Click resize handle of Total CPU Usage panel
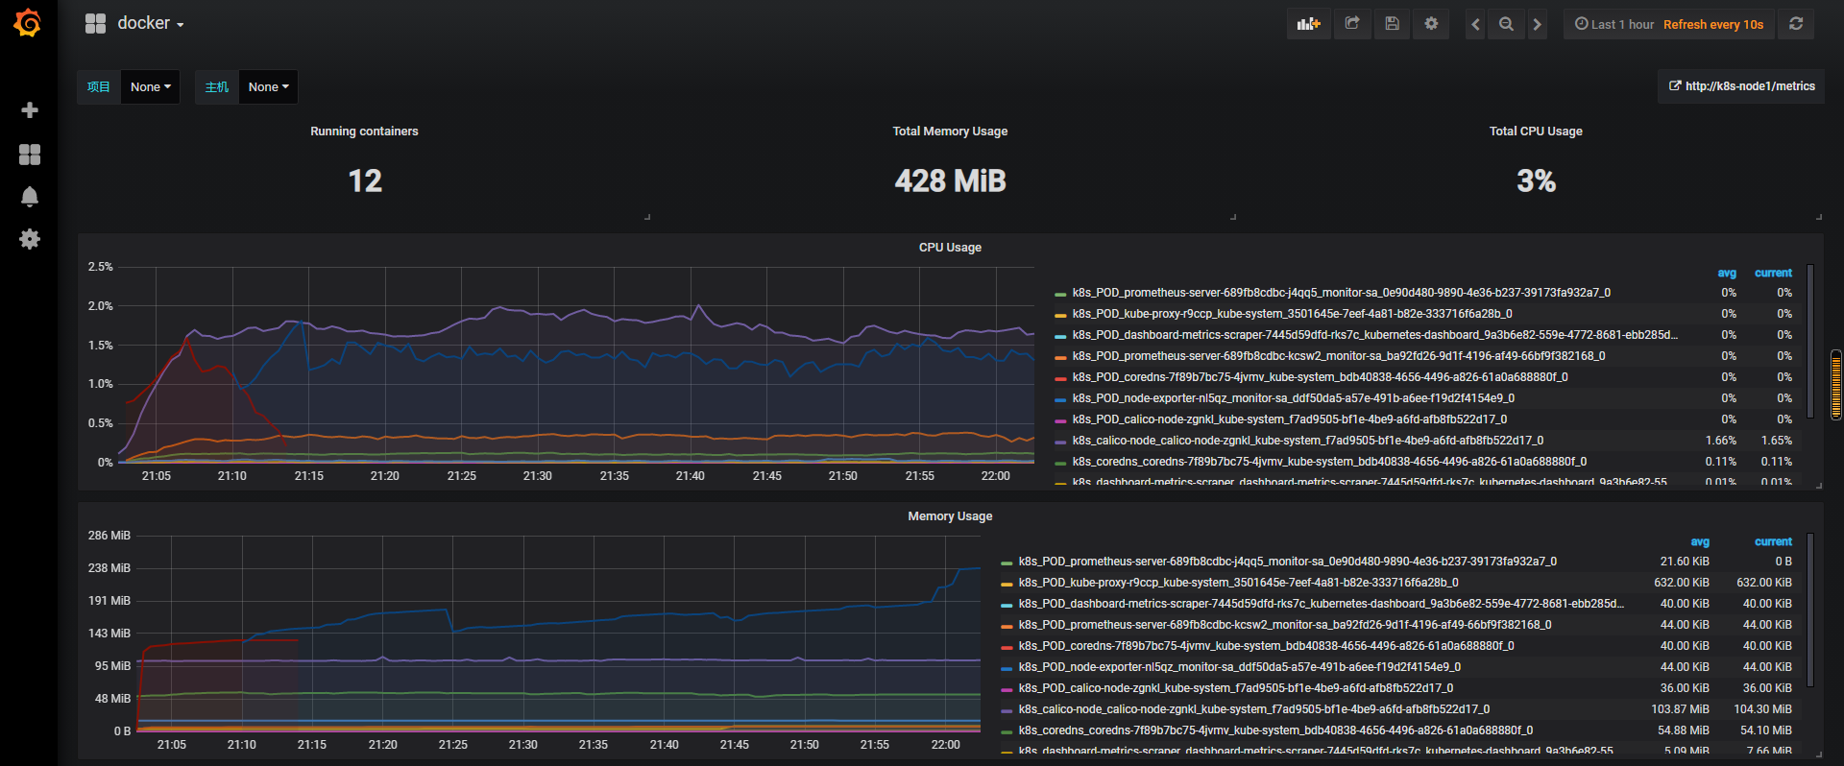1844x766 pixels. (1819, 217)
